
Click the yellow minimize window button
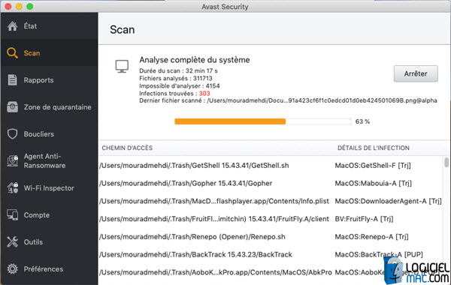pyautogui.click(x=19, y=6)
